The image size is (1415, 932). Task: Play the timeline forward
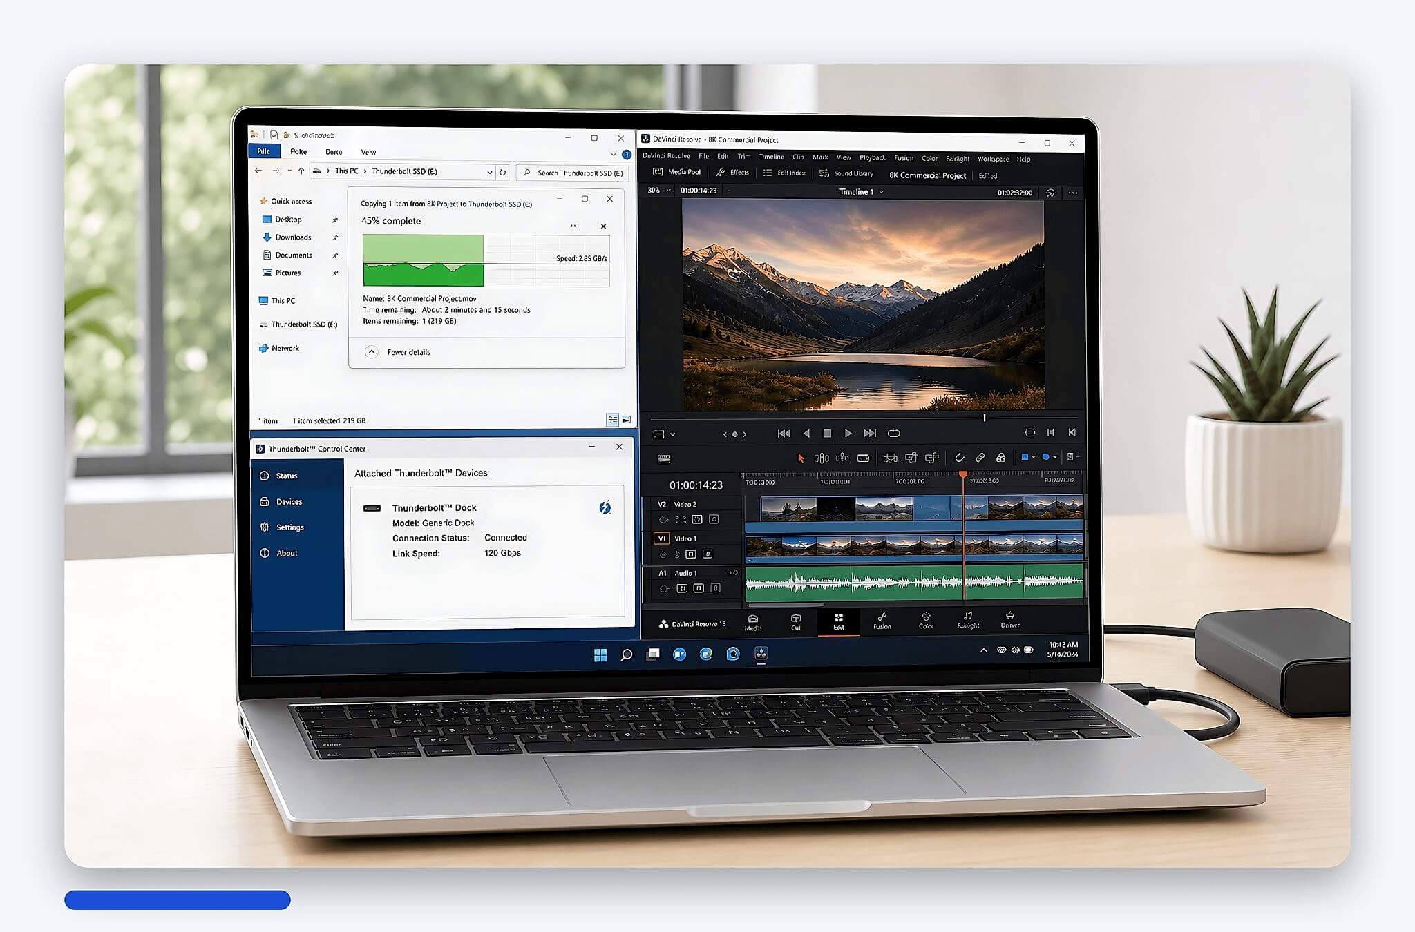pos(848,433)
